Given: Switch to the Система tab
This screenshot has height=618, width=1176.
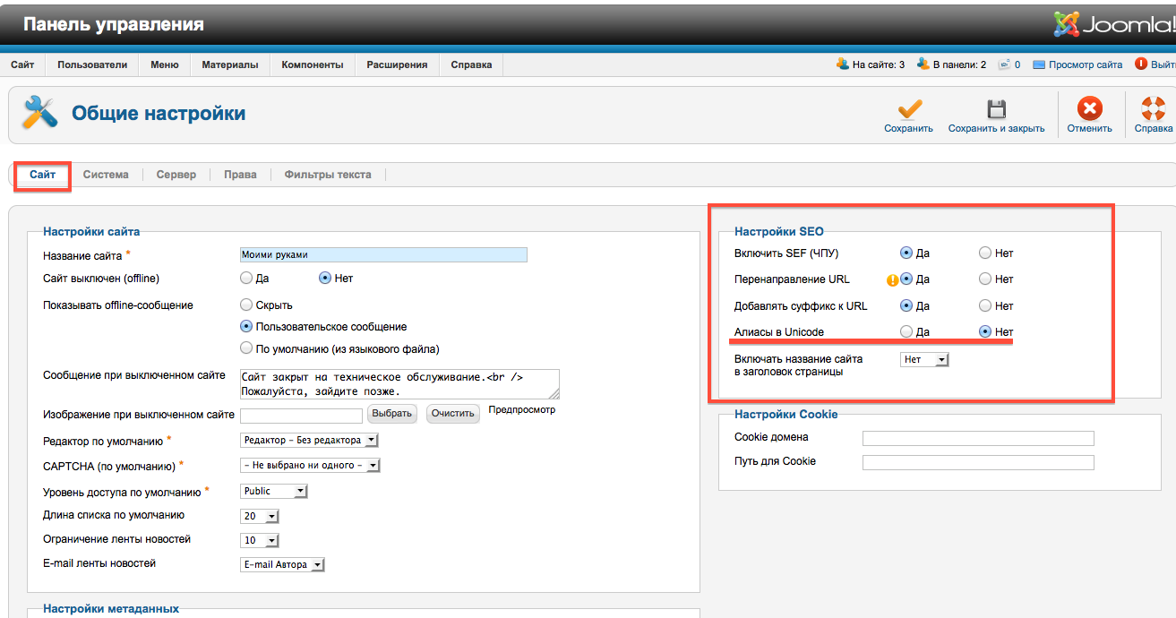Looking at the screenshot, I should coord(106,175).
